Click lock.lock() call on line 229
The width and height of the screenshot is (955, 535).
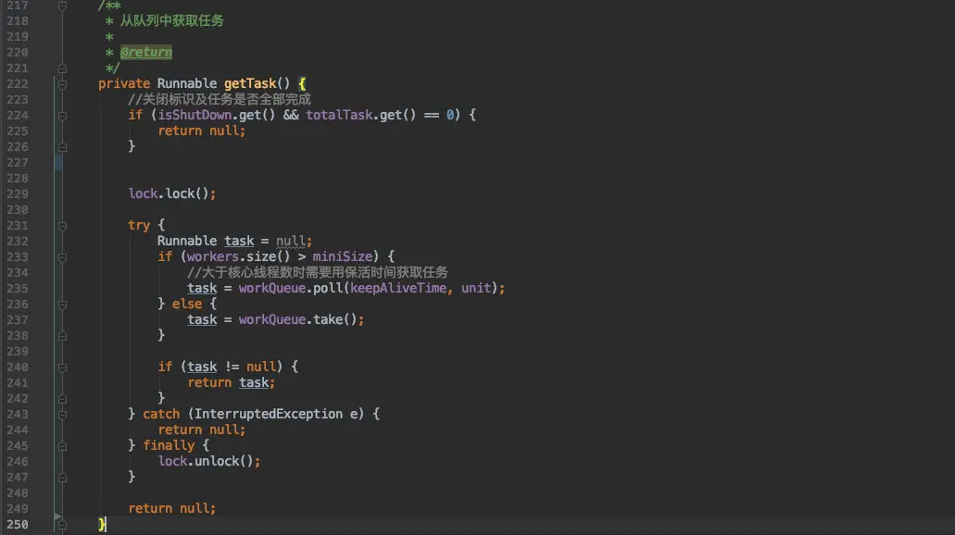click(171, 193)
